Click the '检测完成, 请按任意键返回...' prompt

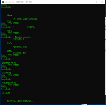pos(20,101)
